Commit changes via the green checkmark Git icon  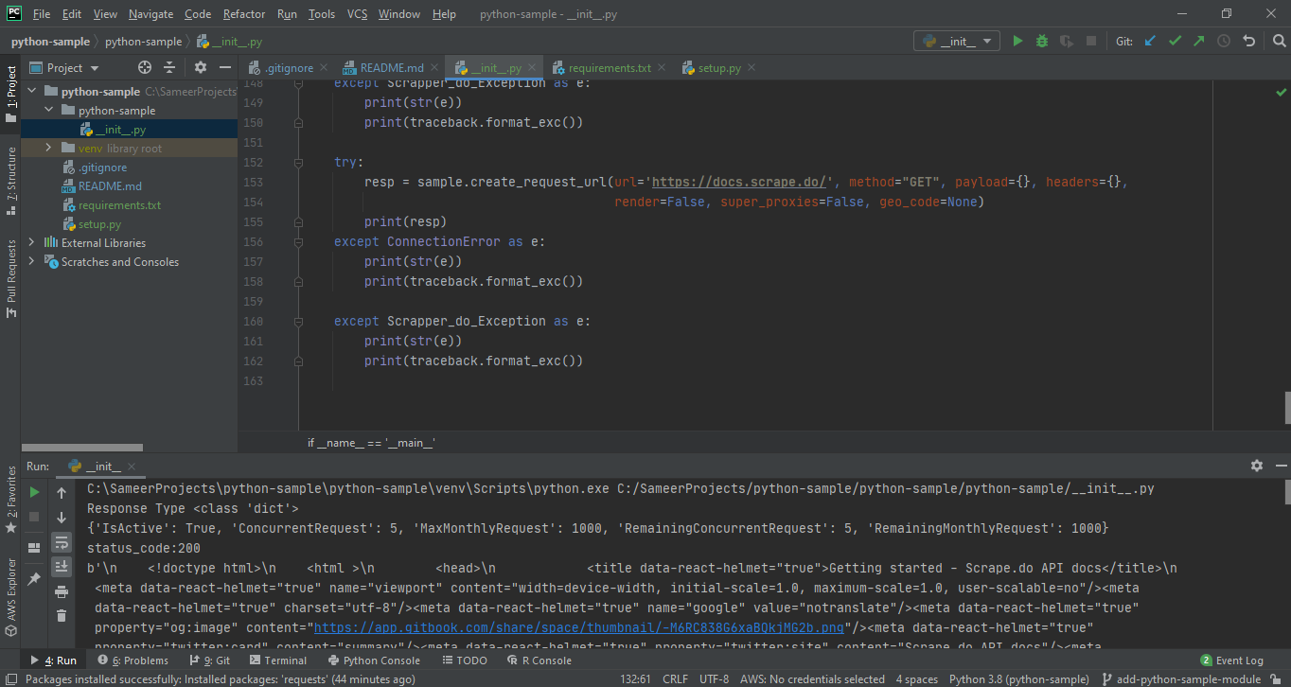pyautogui.click(x=1176, y=41)
